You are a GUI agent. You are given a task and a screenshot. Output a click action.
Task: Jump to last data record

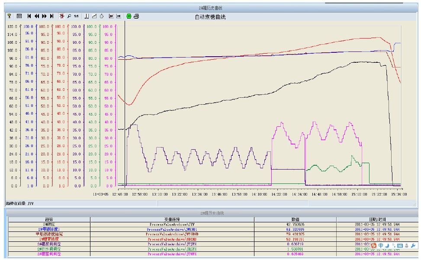click(51, 16)
